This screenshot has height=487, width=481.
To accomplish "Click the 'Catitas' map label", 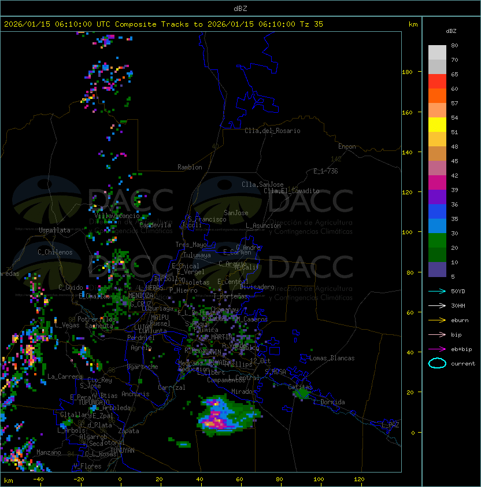I will 300,387.
